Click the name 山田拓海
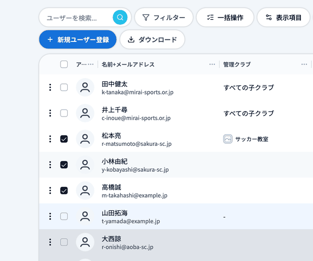This screenshot has width=313, height=261. pyautogui.click(x=115, y=213)
